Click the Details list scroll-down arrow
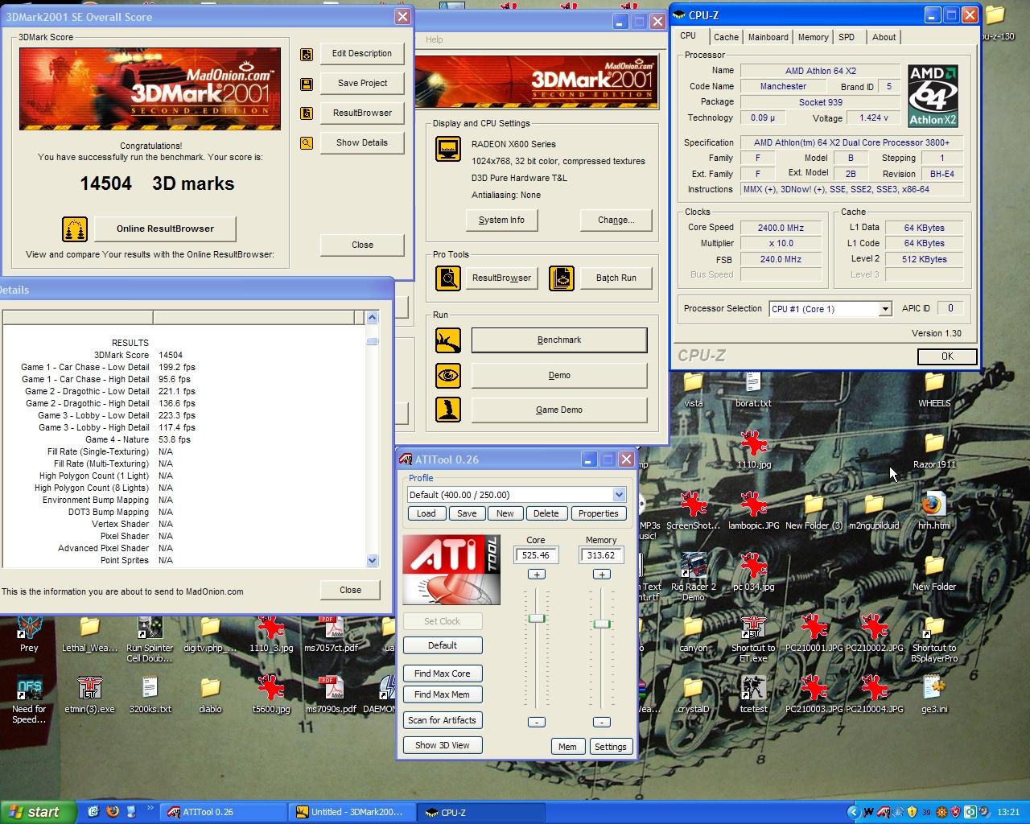1030x824 pixels. point(372,560)
